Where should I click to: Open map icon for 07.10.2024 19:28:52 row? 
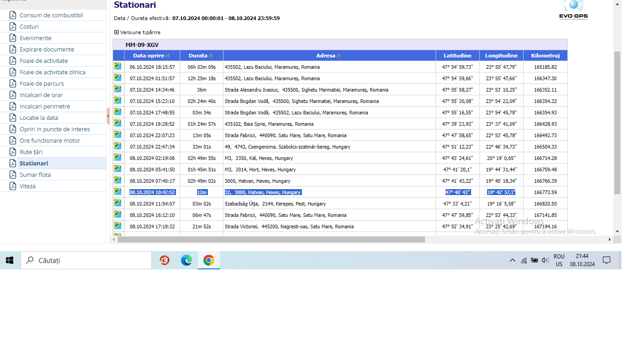[118, 123]
